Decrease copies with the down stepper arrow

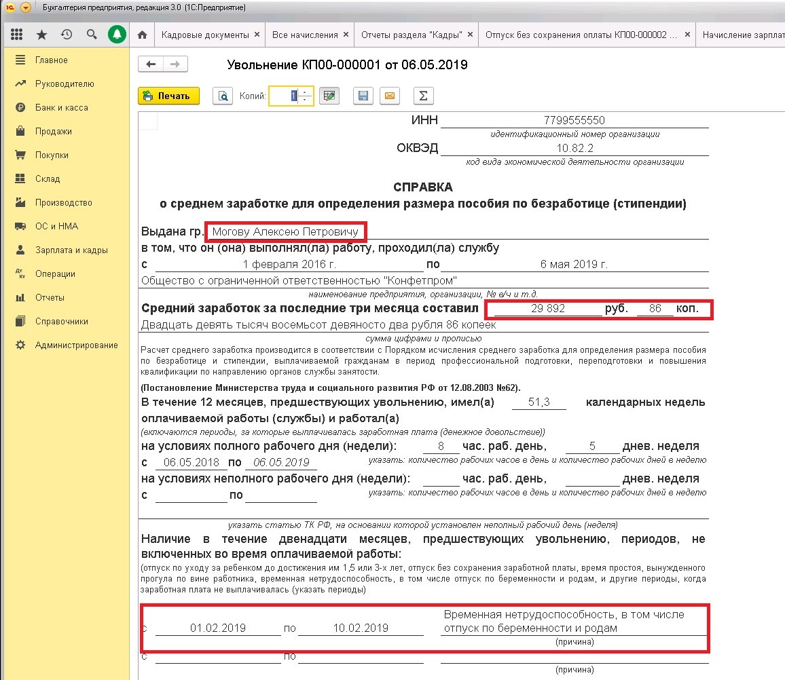click(x=305, y=100)
